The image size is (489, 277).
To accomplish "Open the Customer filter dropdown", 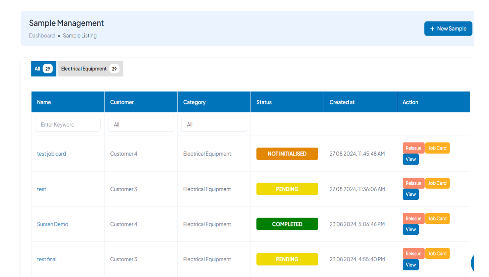I will pyautogui.click(x=141, y=124).
